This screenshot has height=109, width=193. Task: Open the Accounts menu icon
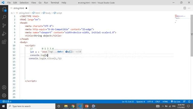tap(4, 88)
